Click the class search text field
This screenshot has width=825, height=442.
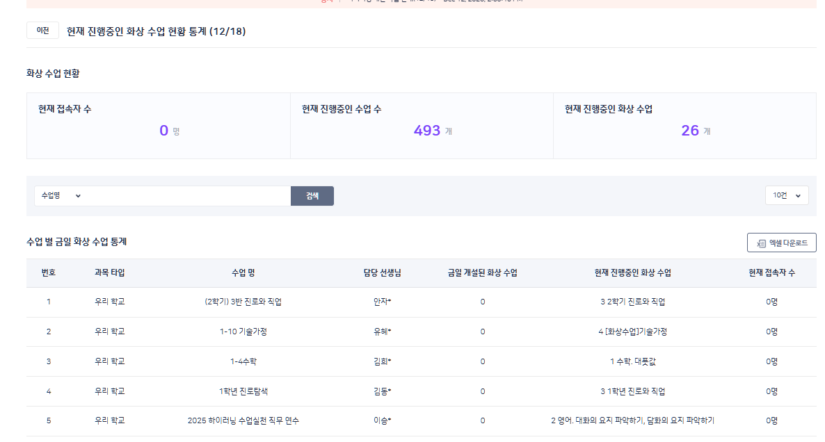(188, 196)
